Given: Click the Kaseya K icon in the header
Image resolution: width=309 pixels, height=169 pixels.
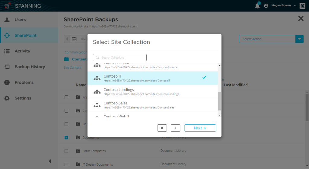Looking at the screenshot, I should point(302,6).
